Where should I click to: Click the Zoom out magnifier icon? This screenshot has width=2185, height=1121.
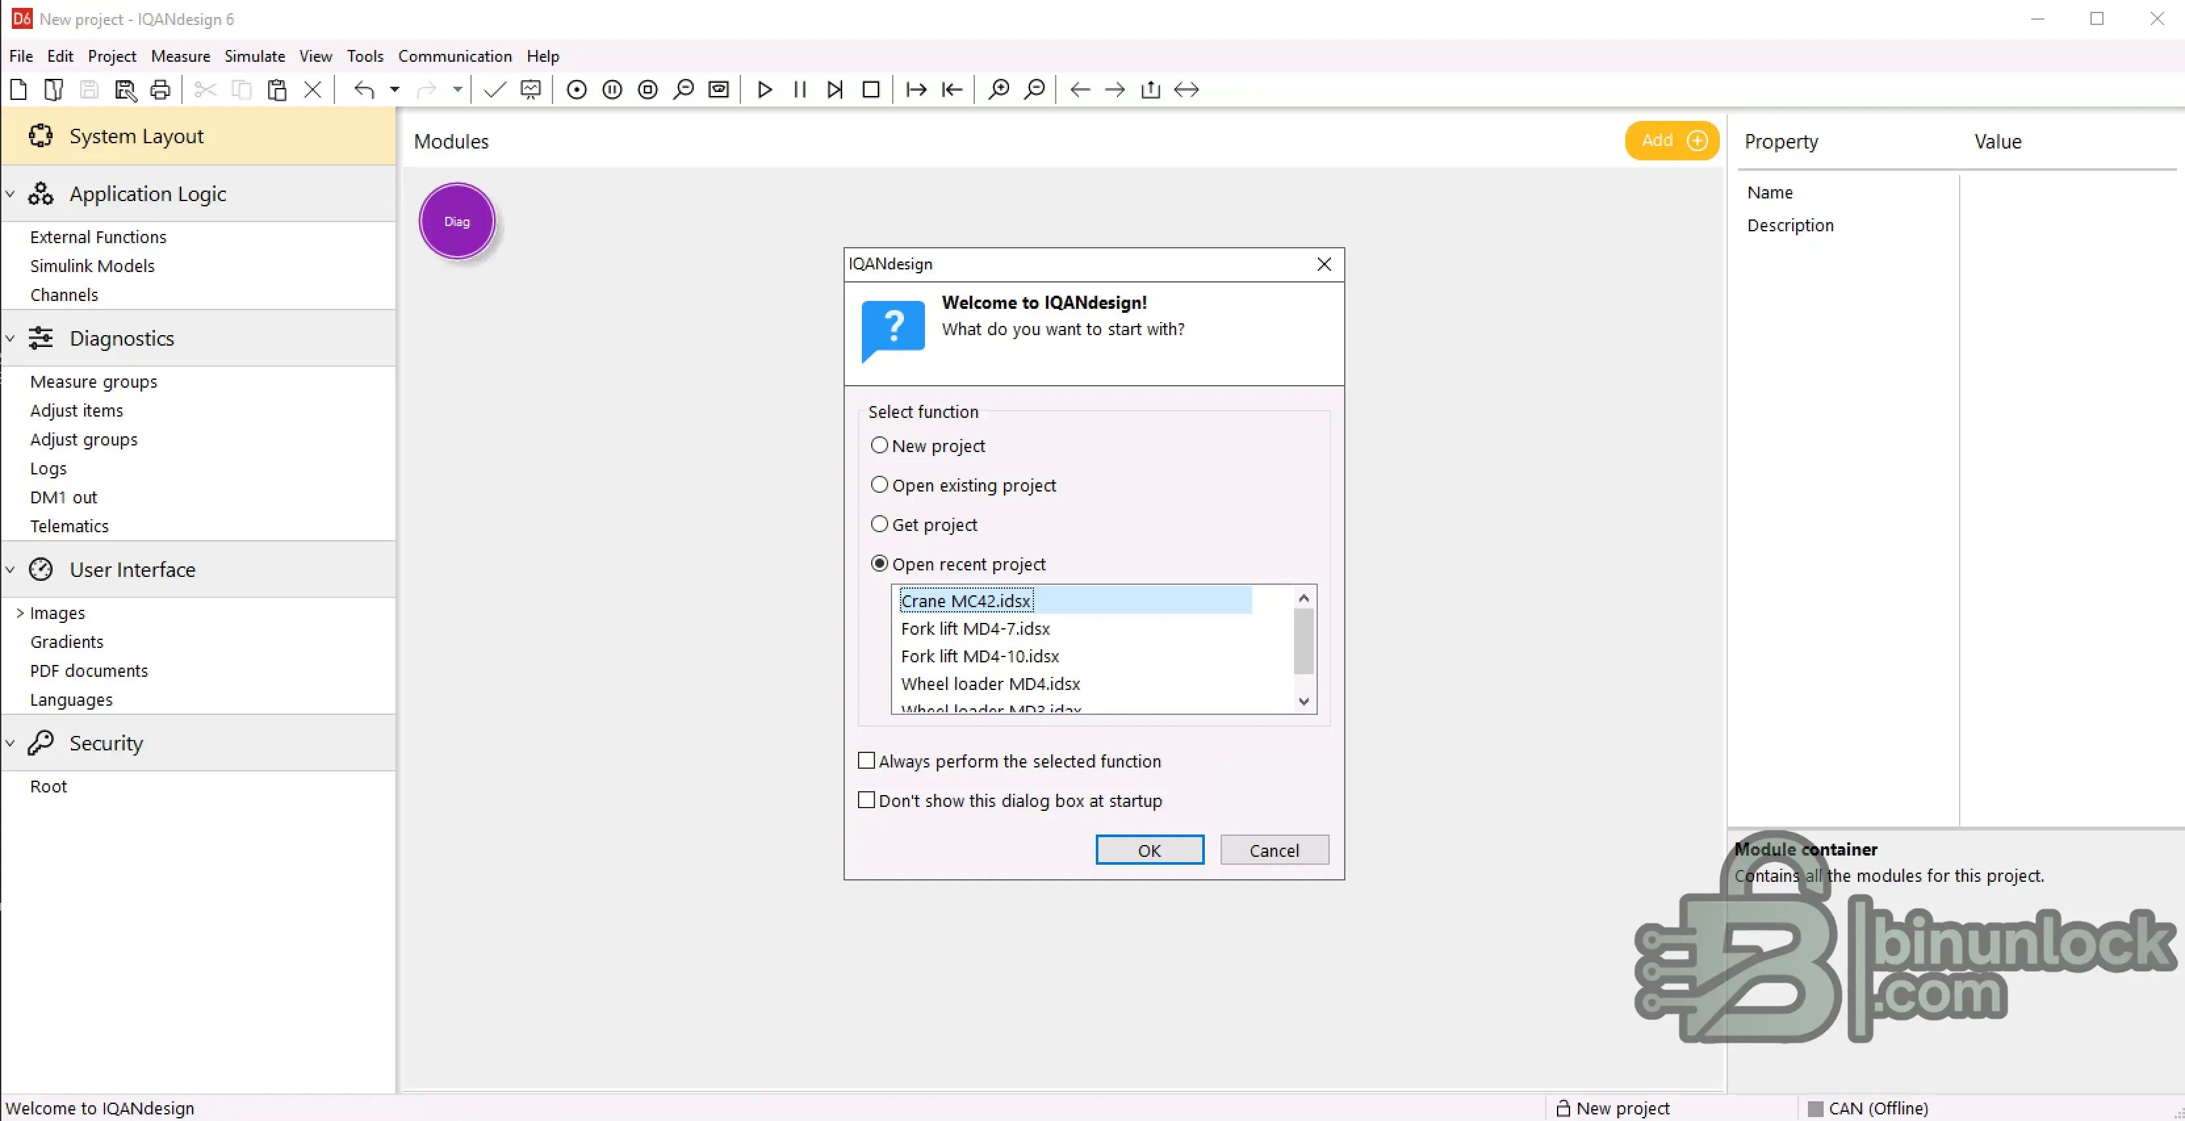[x=1035, y=89]
